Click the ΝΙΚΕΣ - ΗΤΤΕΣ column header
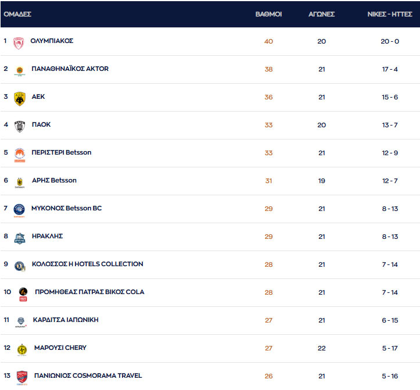420x390 pixels. coord(390,14)
